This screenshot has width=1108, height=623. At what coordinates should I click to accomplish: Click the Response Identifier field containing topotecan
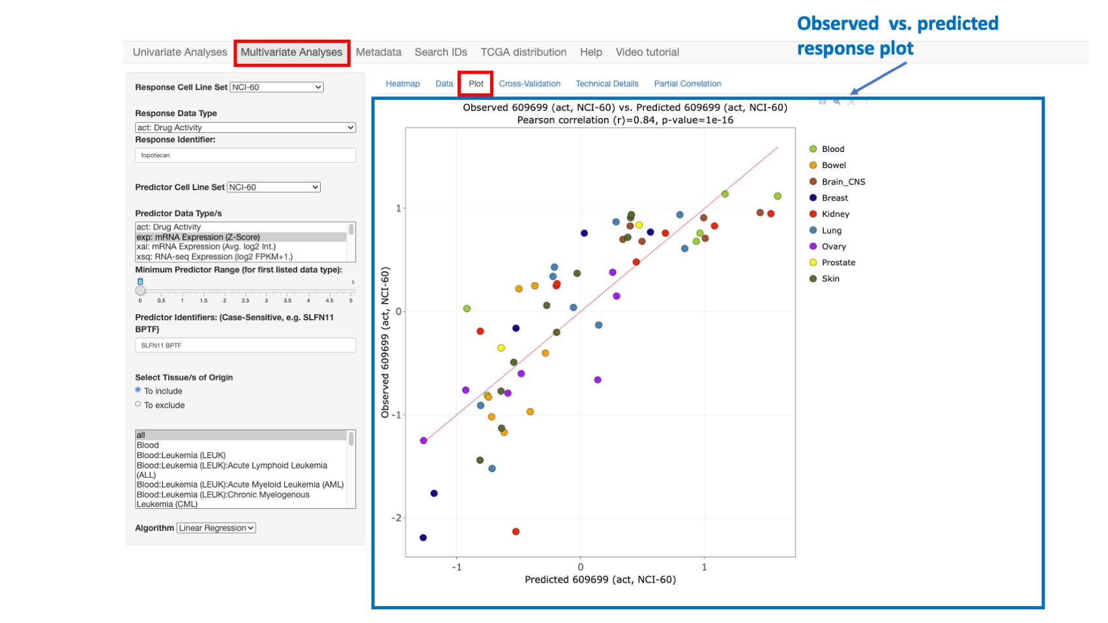click(x=245, y=155)
